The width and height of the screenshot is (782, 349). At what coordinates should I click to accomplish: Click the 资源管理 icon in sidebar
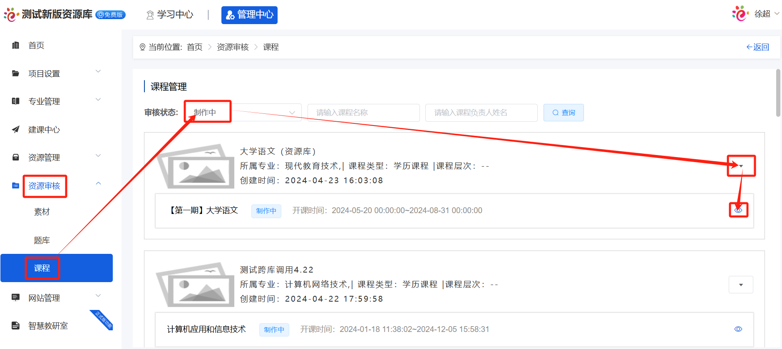(16, 157)
